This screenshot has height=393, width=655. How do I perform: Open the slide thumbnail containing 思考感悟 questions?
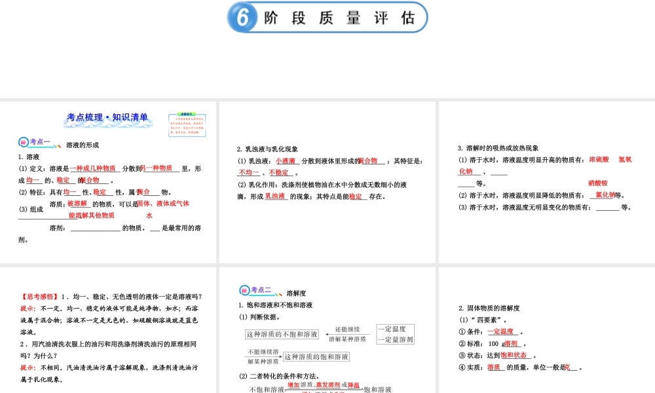click(x=108, y=330)
